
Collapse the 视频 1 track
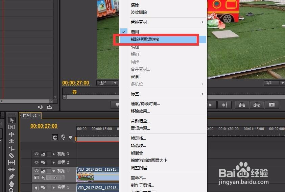[54, 171]
